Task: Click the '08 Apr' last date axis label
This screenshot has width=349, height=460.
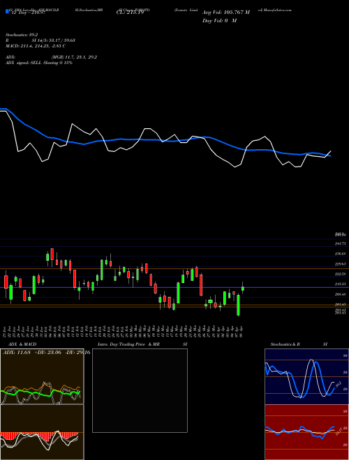Action: coord(243,331)
